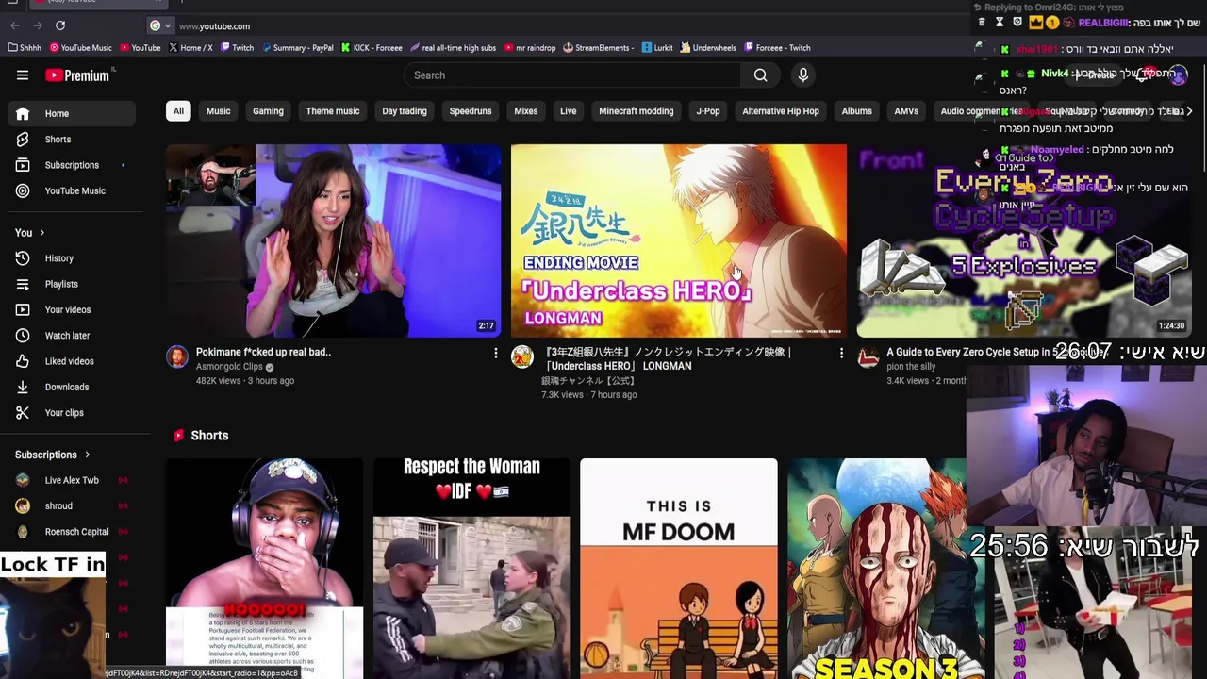
Task: Open pion the silly channel avatar
Action: pyautogui.click(x=868, y=356)
